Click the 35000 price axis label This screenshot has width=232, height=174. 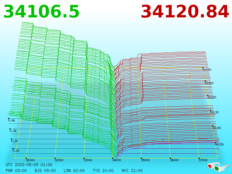pyautogui.click(x=145, y=160)
